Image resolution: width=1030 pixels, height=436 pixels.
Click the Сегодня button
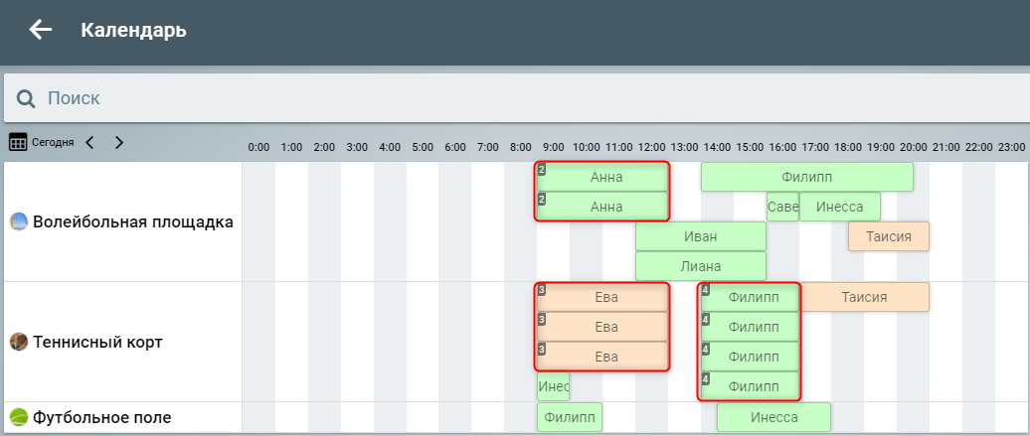point(53,142)
